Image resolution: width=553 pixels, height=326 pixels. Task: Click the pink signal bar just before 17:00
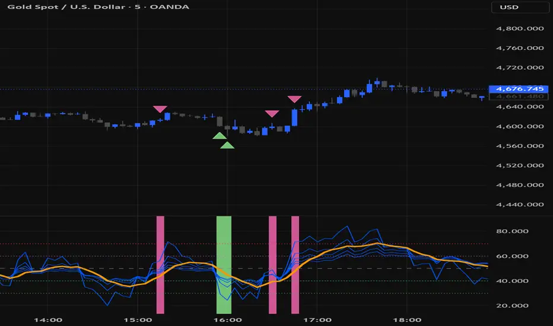pyautogui.click(x=295, y=265)
